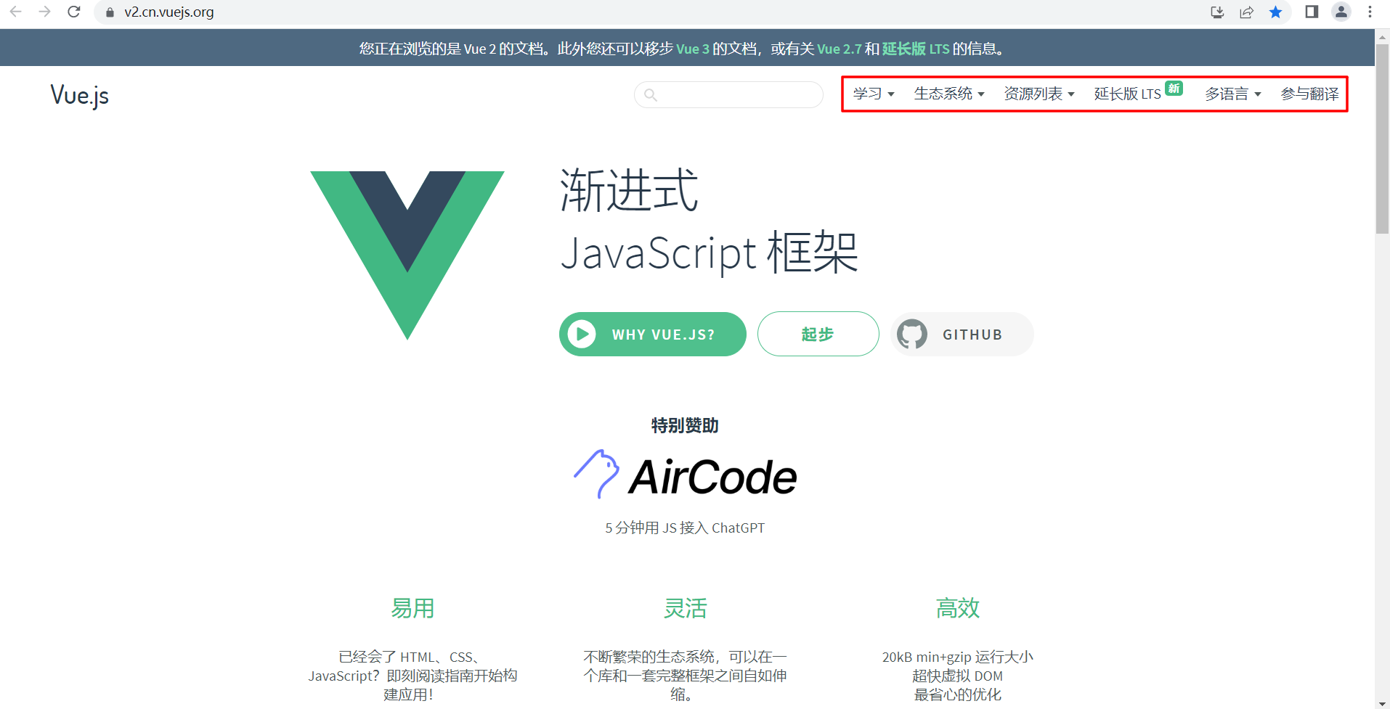
Task: Click into the site search field
Action: [x=728, y=95]
